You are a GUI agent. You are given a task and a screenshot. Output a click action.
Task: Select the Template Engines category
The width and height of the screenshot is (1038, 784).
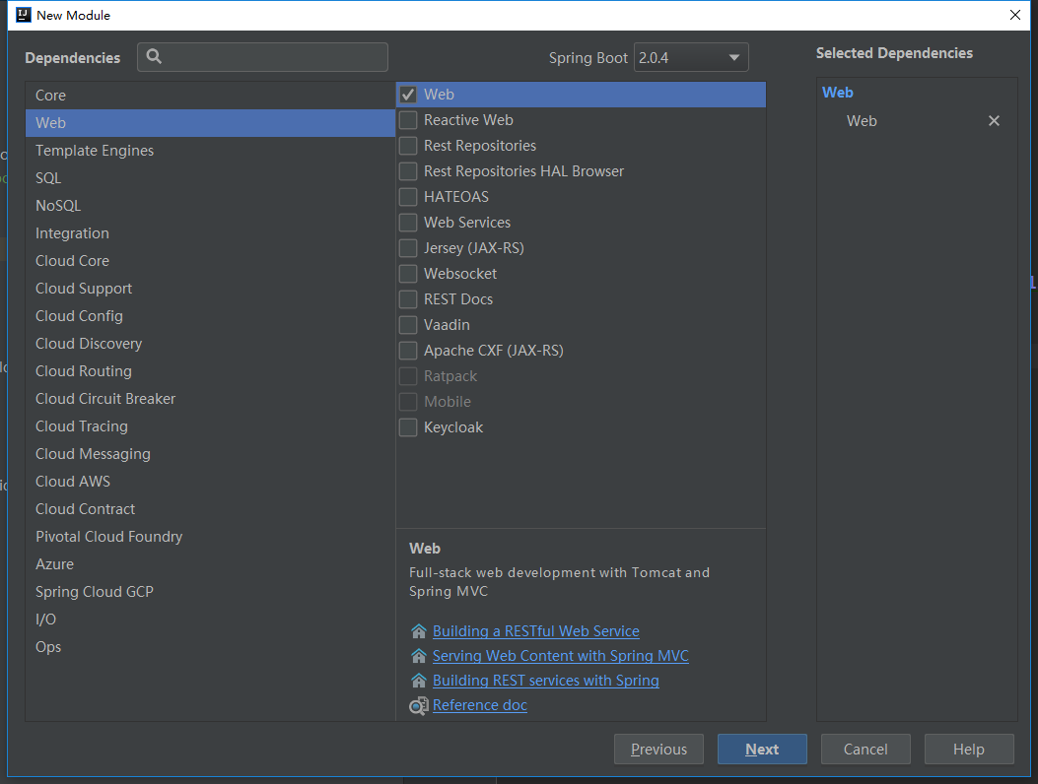(x=95, y=151)
